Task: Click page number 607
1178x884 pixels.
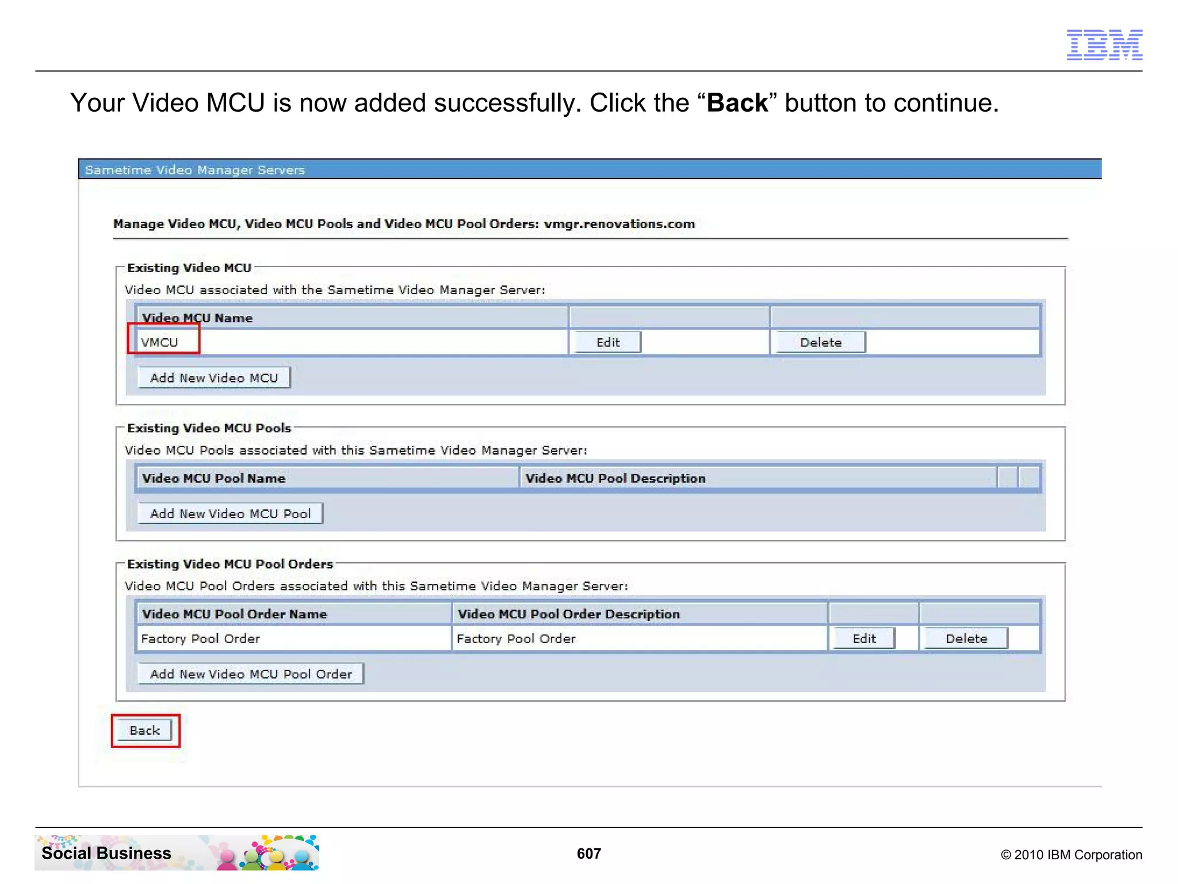Action: click(x=589, y=853)
